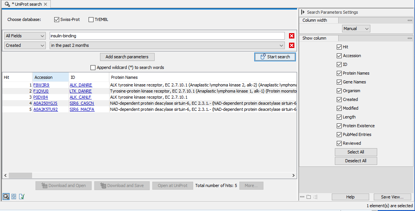The width and height of the screenshot is (415, 211).
Task: Enable the TrEMBL database checkbox
Action: 91,19
